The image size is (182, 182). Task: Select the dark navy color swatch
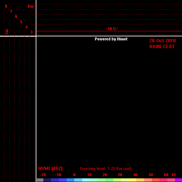[47, 180]
